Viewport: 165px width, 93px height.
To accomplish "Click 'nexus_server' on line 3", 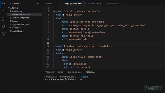I will tap(74, 15).
